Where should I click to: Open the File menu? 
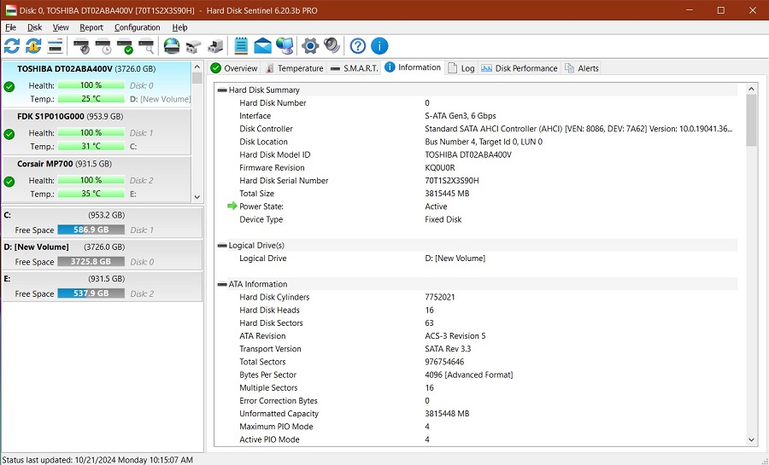click(x=10, y=27)
